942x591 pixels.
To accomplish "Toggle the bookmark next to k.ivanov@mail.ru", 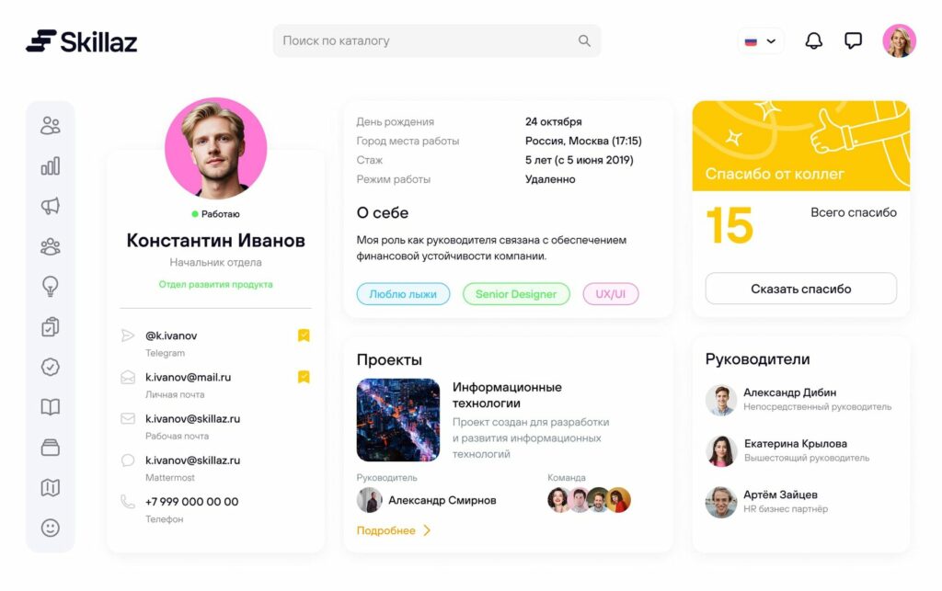I will (304, 377).
